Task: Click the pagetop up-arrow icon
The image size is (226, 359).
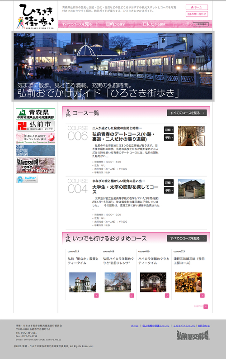Action: (206, 306)
